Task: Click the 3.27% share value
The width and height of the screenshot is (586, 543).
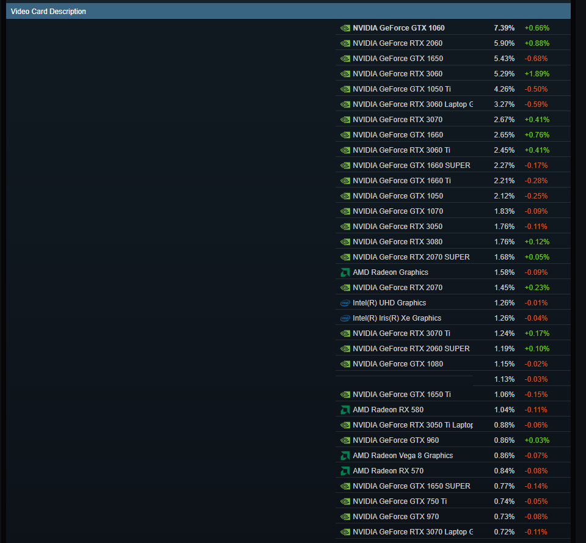Action: pyautogui.click(x=504, y=104)
